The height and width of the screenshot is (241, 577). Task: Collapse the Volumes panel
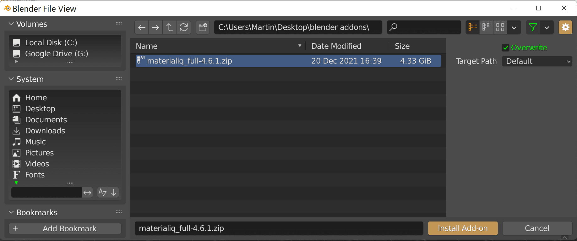[x=11, y=24]
